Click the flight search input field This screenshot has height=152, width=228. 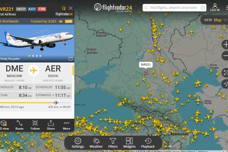tap(174, 8)
